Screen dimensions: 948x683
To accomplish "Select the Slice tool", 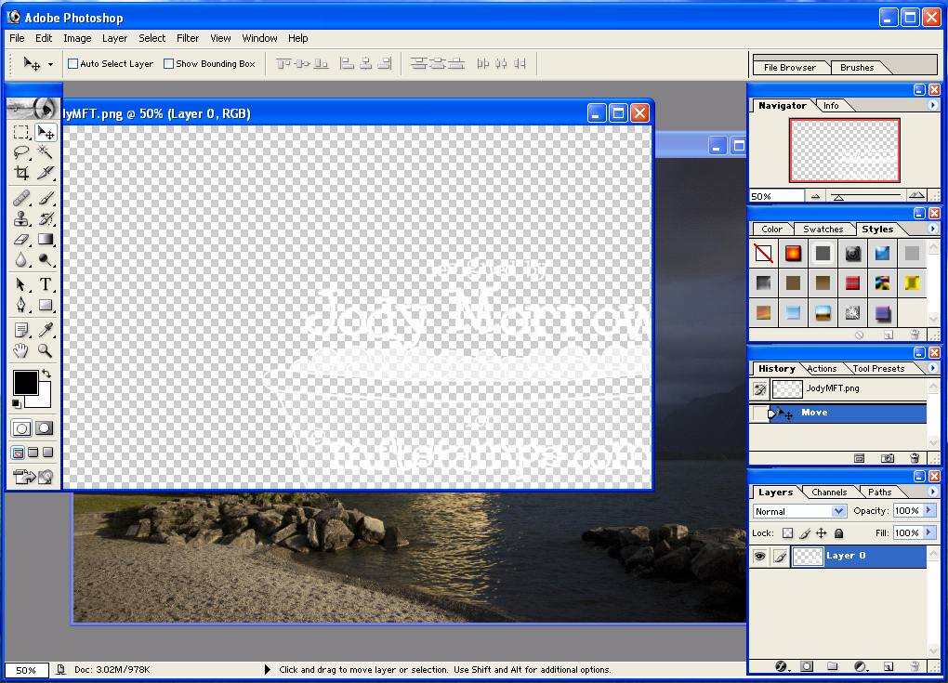I will pyautogui.click(x=46, y=173).
